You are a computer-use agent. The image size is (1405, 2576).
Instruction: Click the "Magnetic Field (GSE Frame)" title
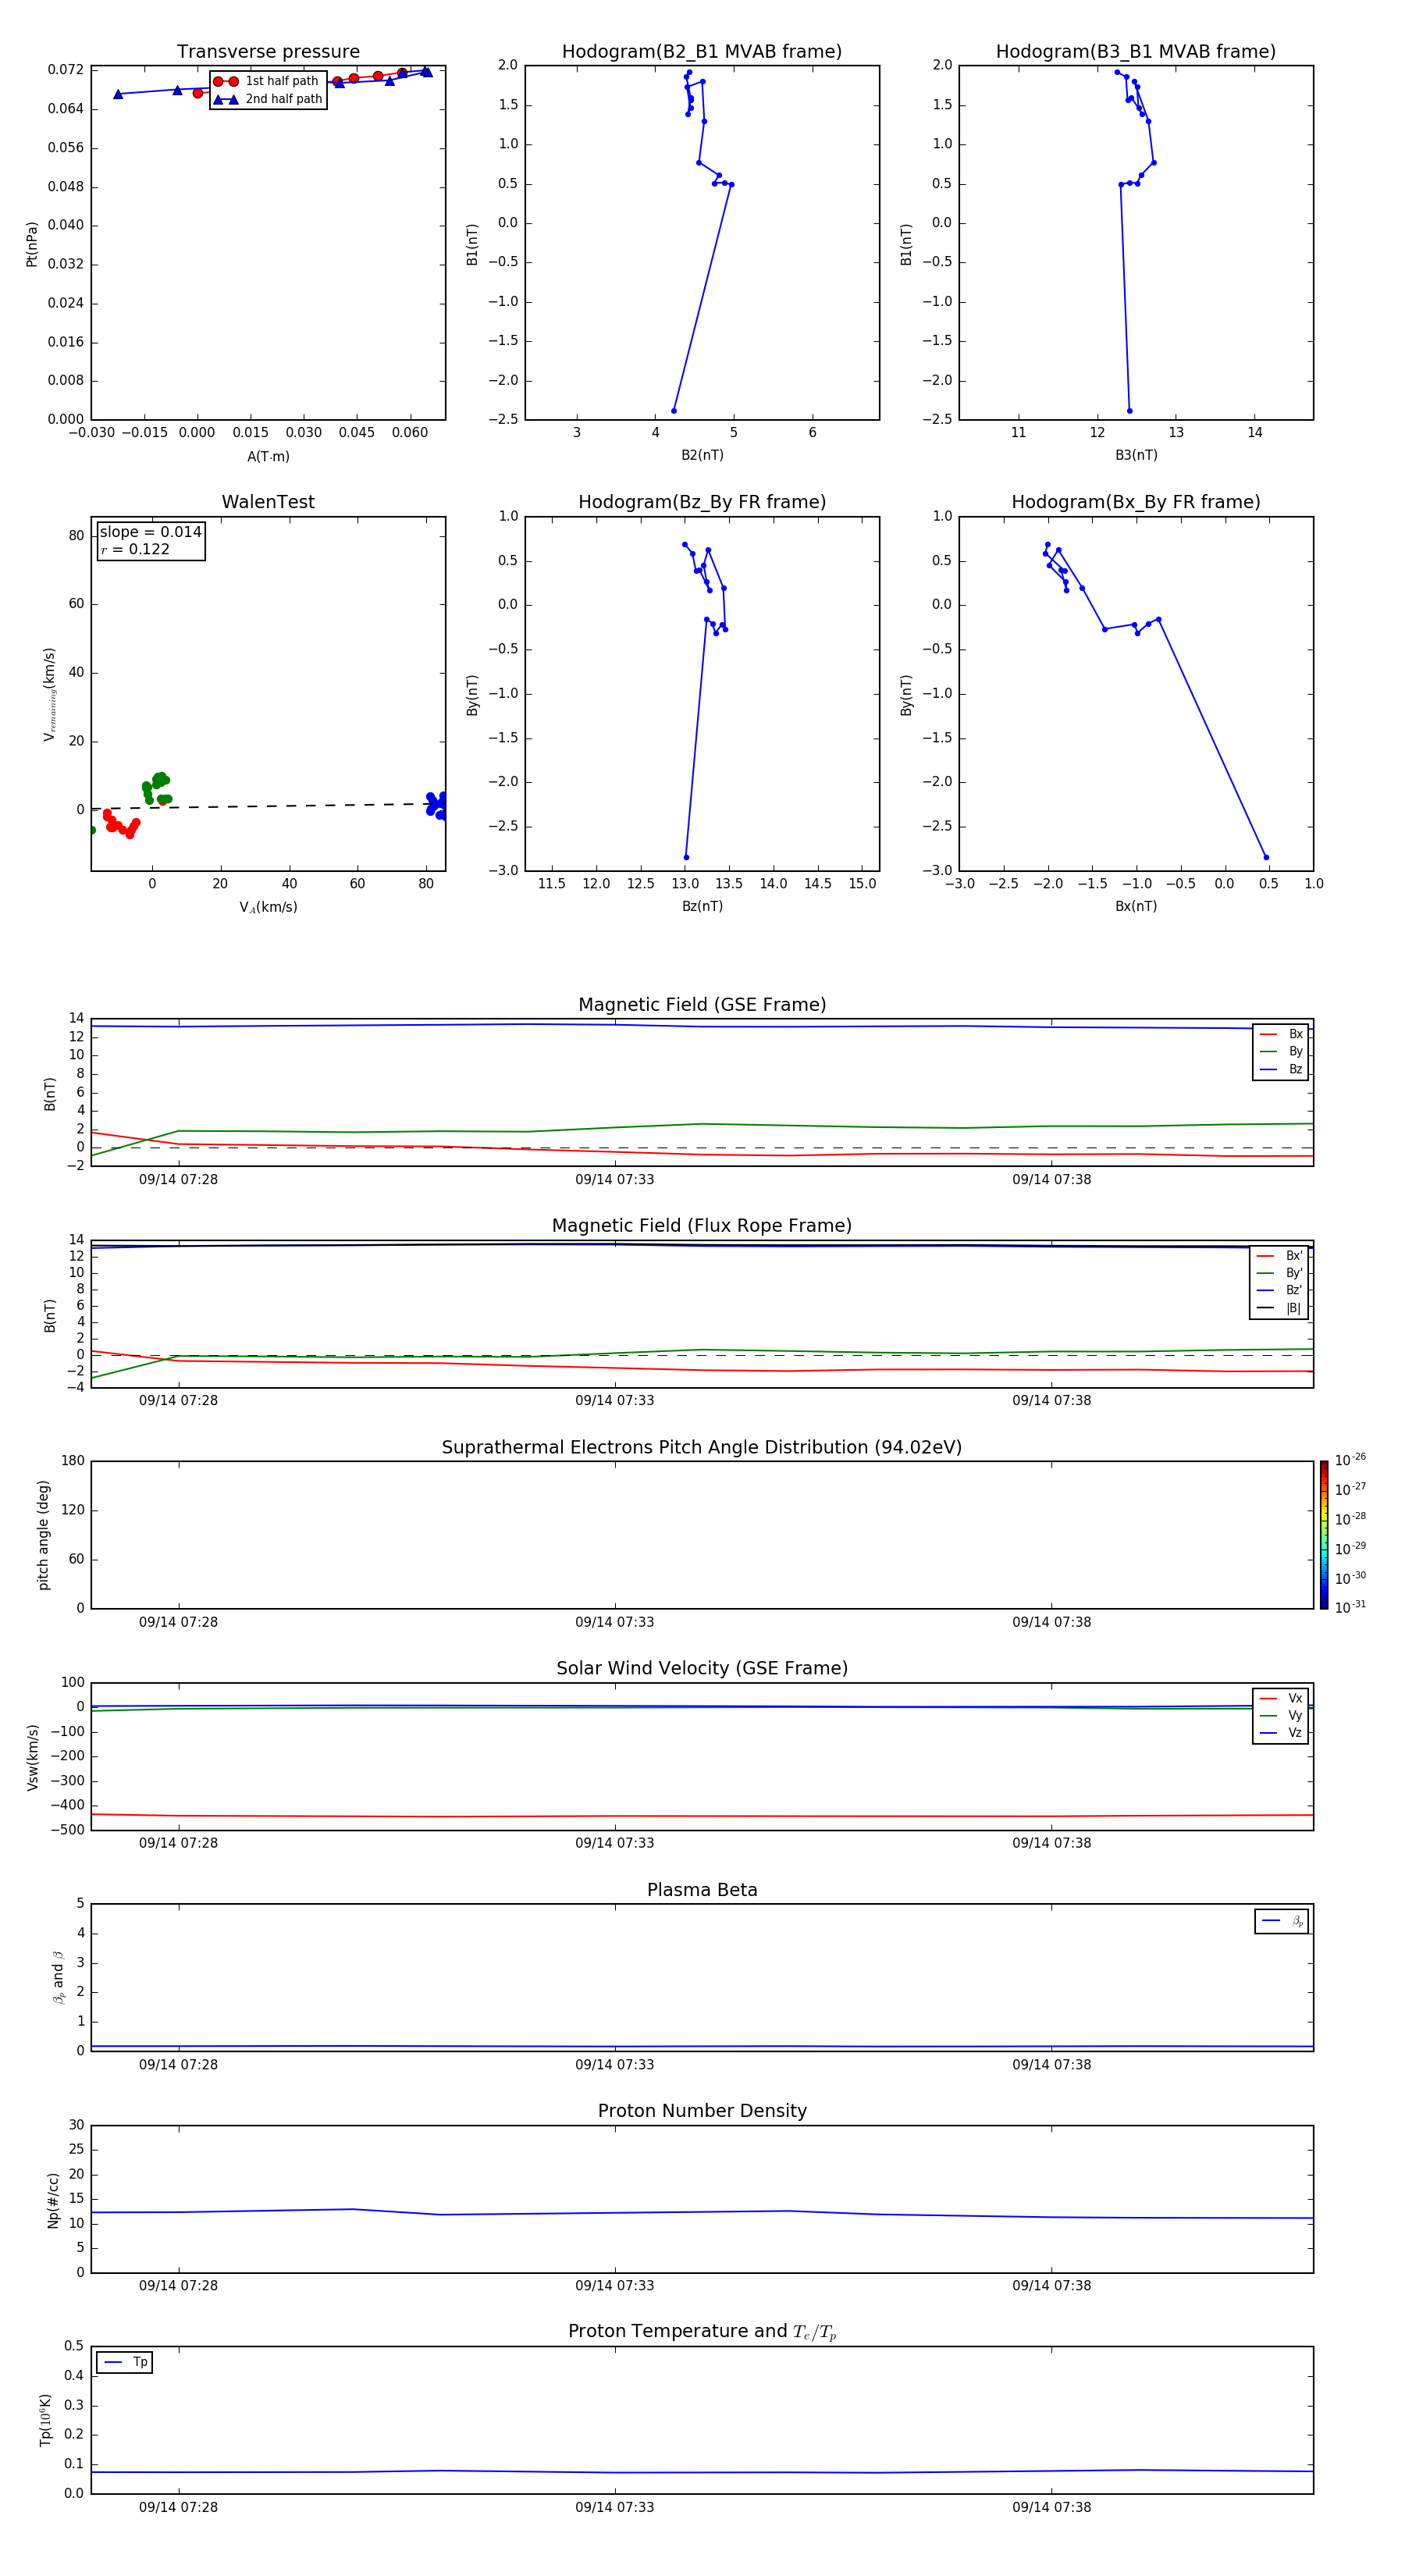pos(702,1005)
